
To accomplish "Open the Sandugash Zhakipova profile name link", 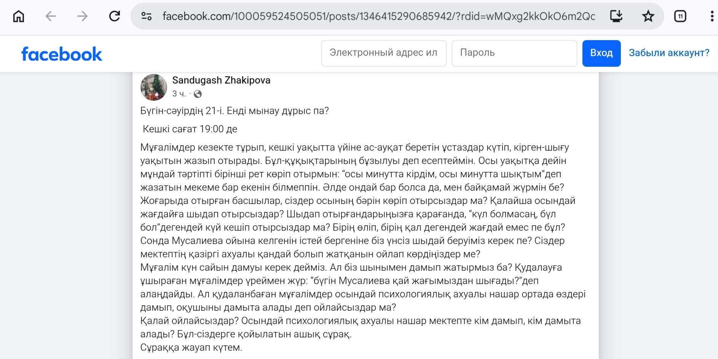I will pos(221,80).
